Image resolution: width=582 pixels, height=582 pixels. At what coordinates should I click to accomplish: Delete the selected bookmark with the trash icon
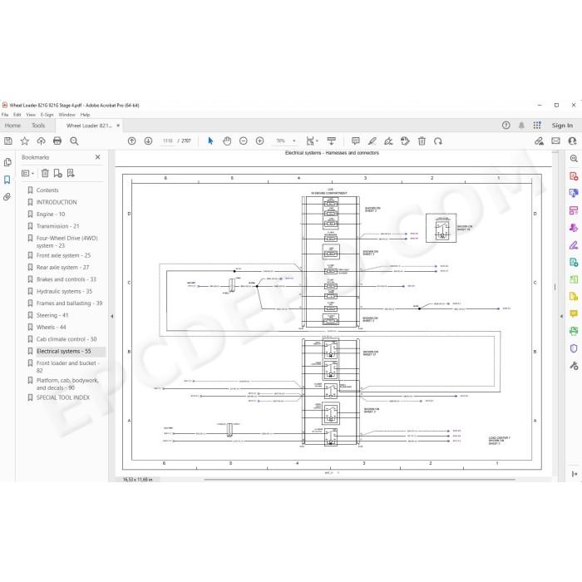[x=45, y=173]
